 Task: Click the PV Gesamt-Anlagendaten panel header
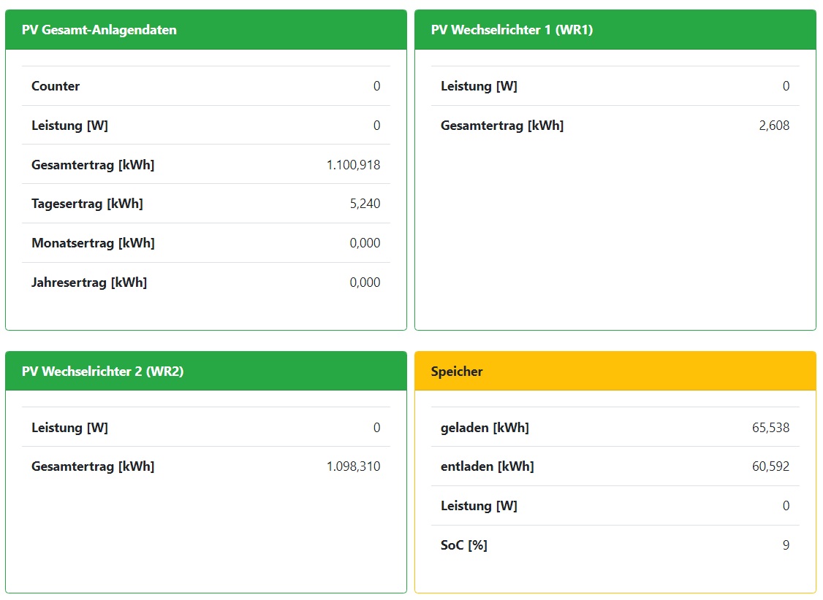(99, 30)
